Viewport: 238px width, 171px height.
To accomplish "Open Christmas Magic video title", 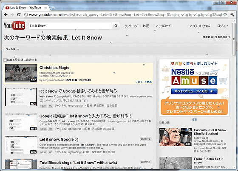I will tap(54, 68).
